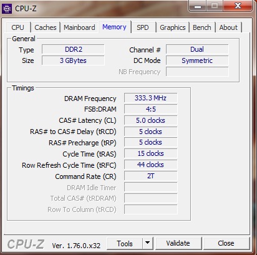Click the Memory tab
The image size is (257, 255).
click(x=115, y=27)
